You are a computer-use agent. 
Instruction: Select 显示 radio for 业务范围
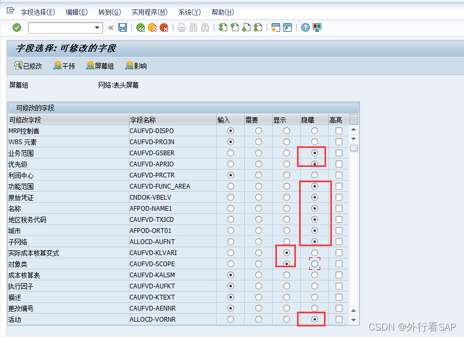(286, 153)
